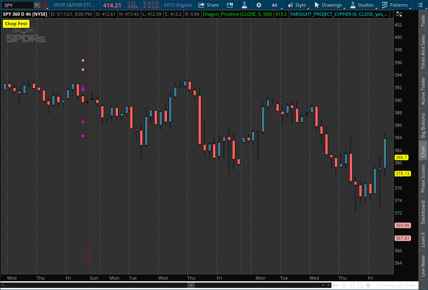Image resolution: width=428 pixels, height=290 pixels.
Task: Zoom out using the magnifier minus icon
Action: point(360,285)
